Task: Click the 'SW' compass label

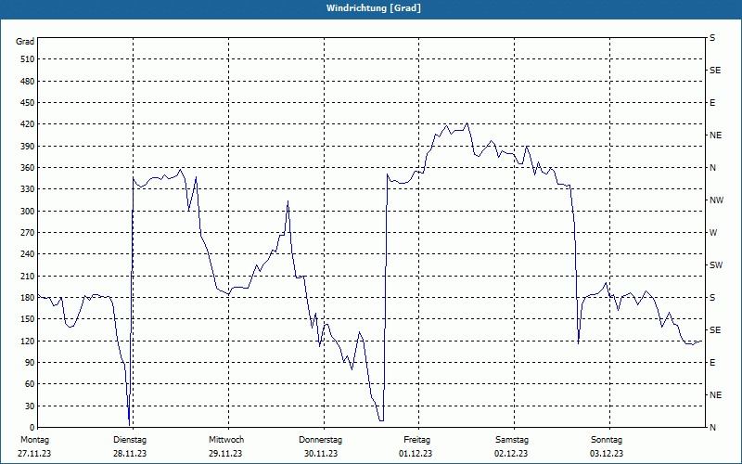Action: click(x=716, y=265)
